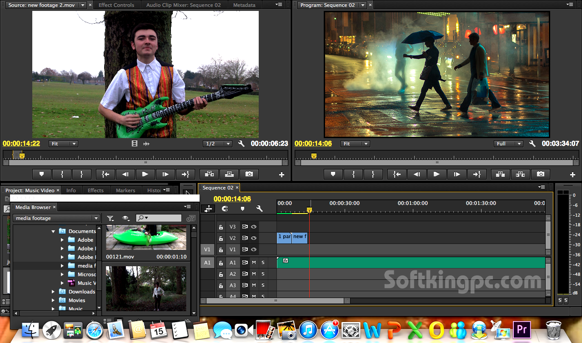Step back one frame in Source monitor
Image resolution: width=582 pixels, height=343 pixels.
(125, 174)
